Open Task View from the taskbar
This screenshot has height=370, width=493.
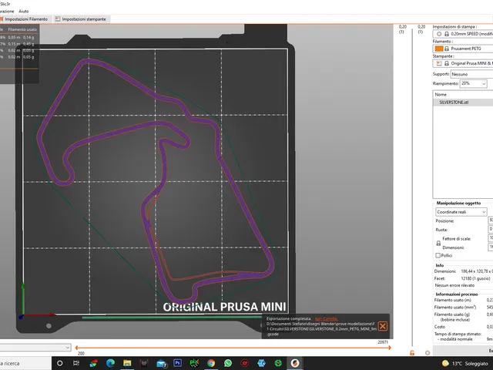pyautogui.click(x=76, y=363)
